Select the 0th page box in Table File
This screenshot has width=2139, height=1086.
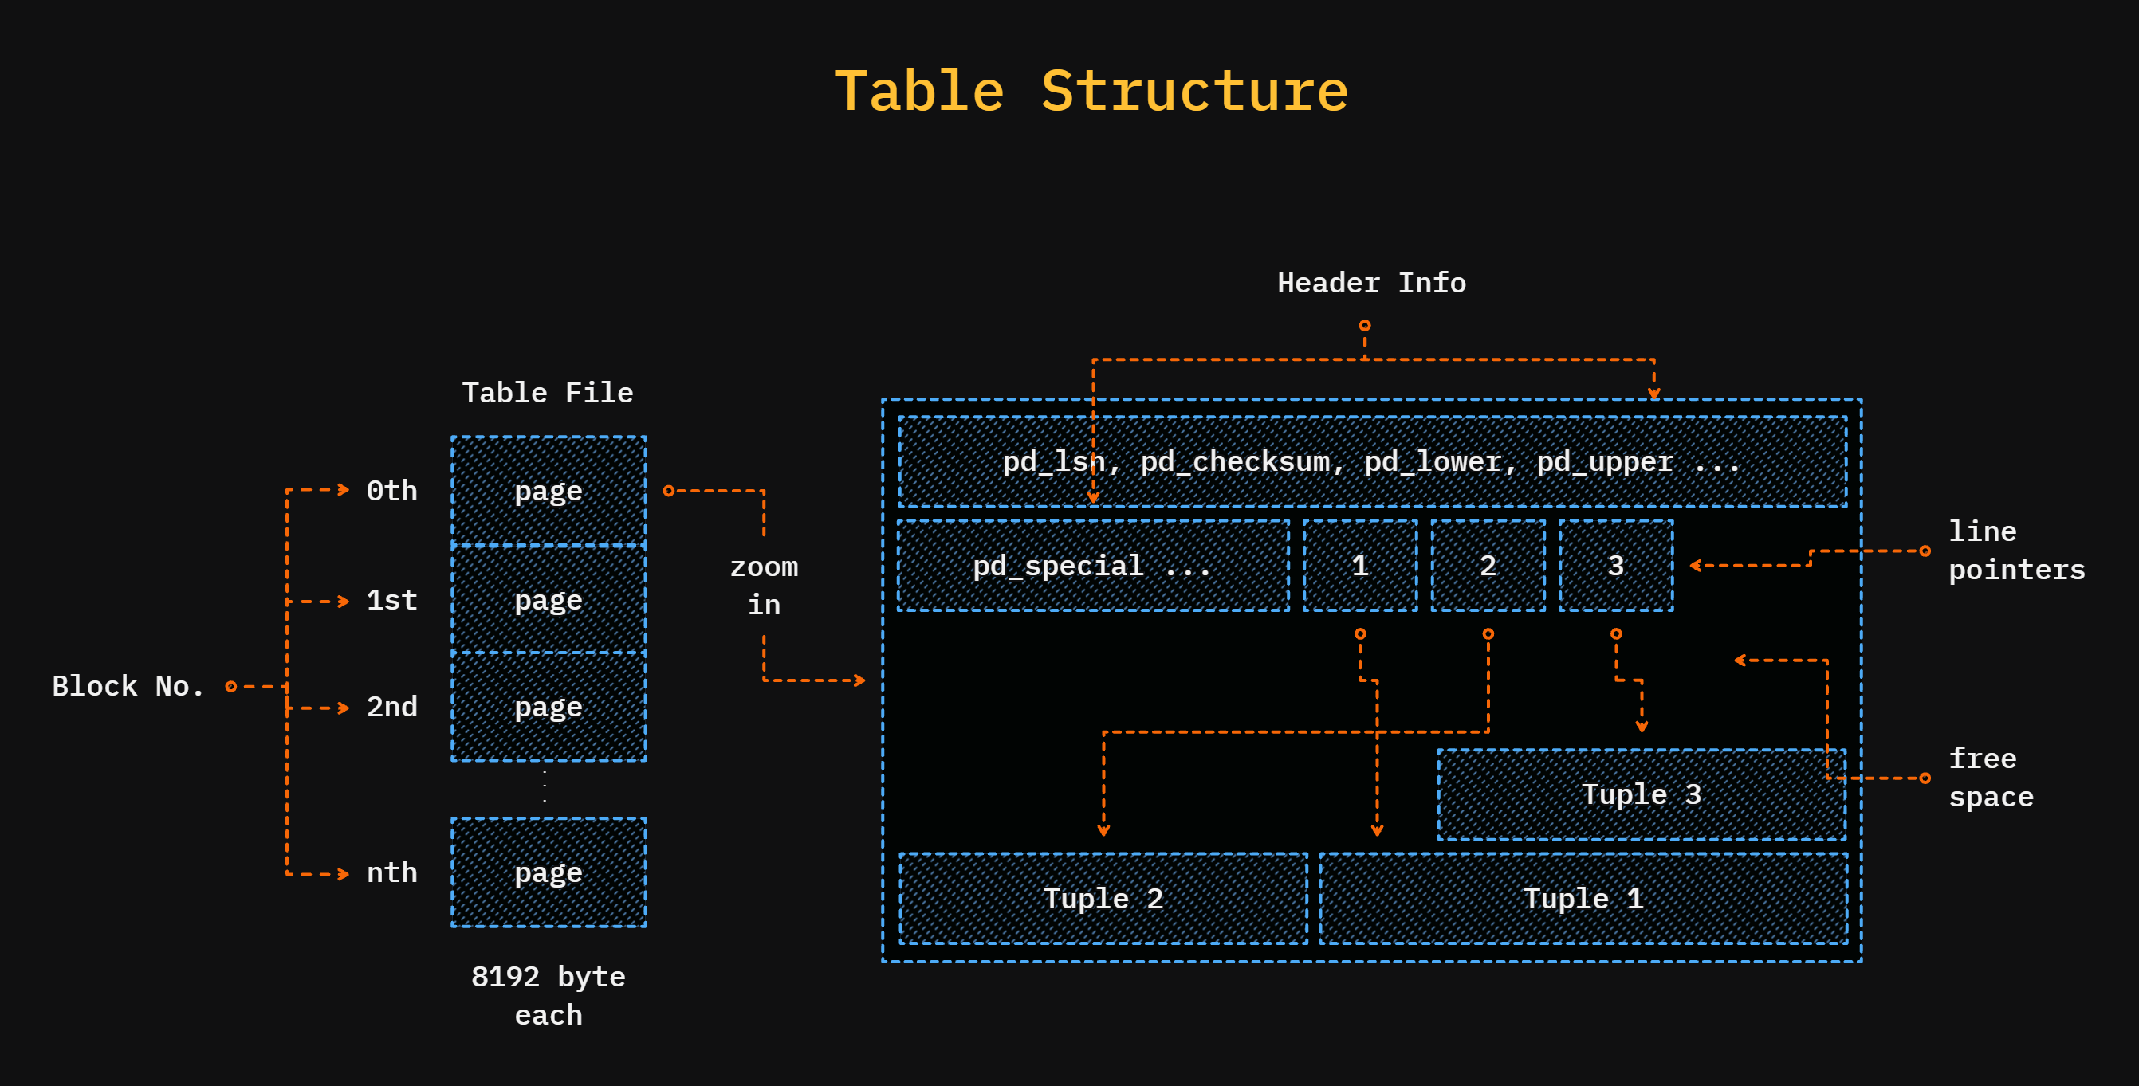(x=548, y=490)
